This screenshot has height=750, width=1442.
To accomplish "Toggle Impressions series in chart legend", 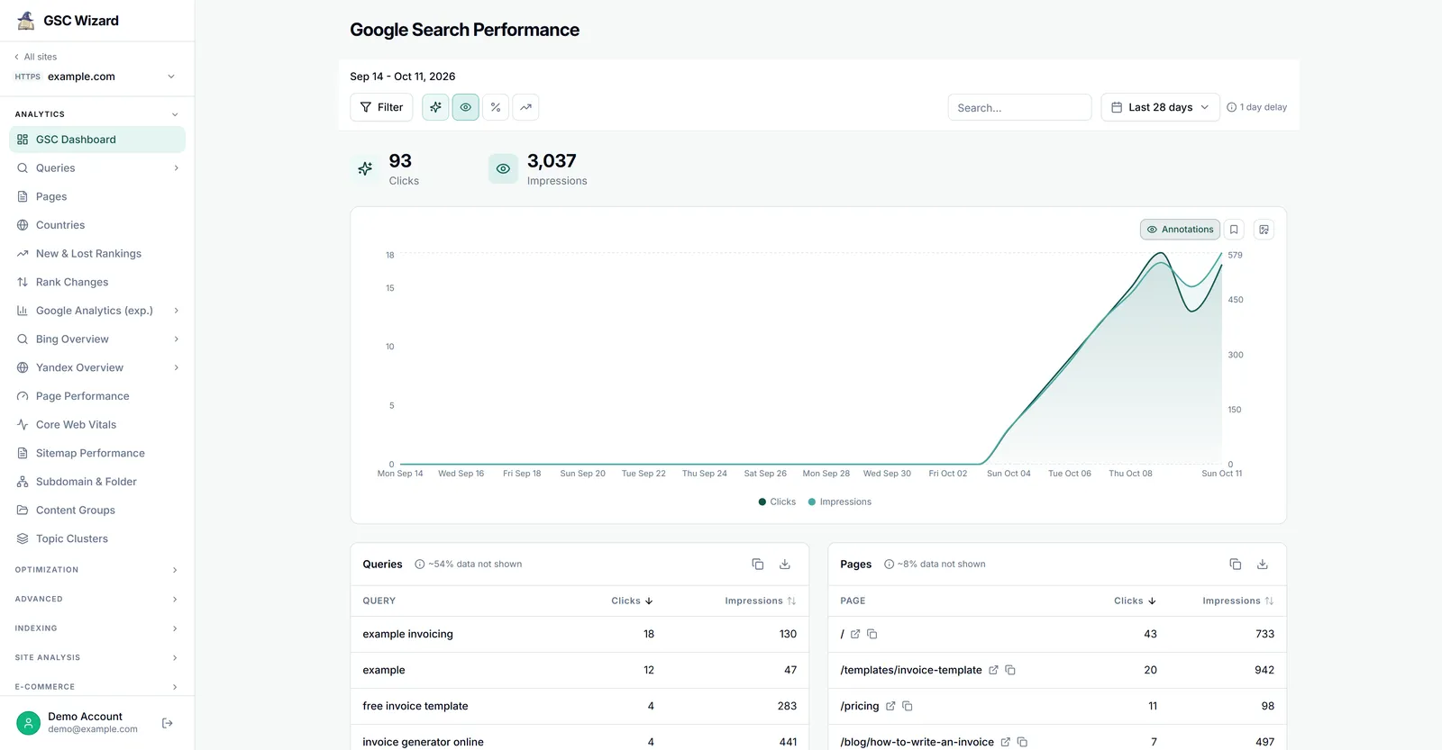I will [840, 502].
